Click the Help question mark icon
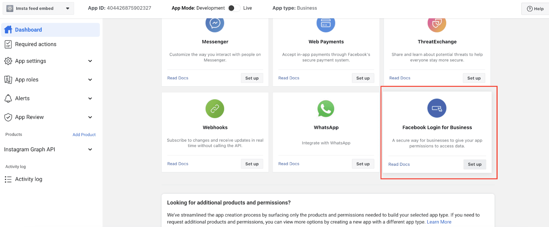549x227 pixels. [530, 9]
